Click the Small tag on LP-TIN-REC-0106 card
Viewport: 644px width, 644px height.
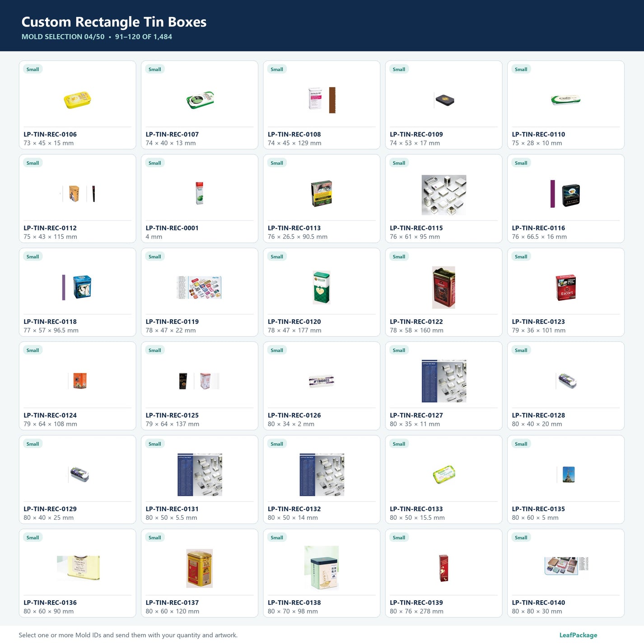tap(33, 69)
